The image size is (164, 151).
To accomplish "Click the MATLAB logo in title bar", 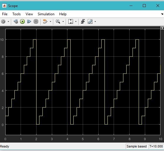I will 4,6.
